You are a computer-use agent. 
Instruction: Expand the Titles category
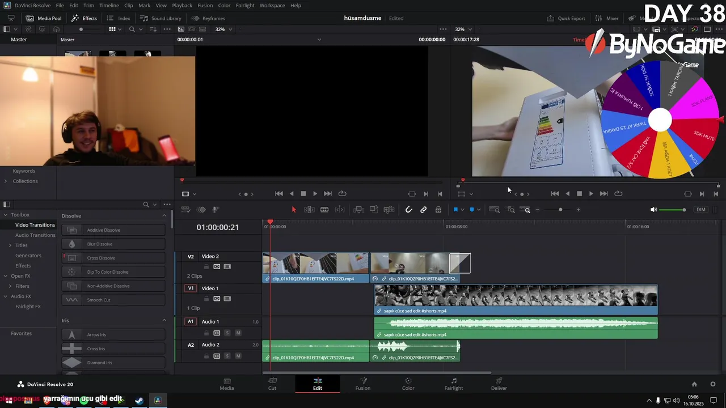[x=10, y=245]
